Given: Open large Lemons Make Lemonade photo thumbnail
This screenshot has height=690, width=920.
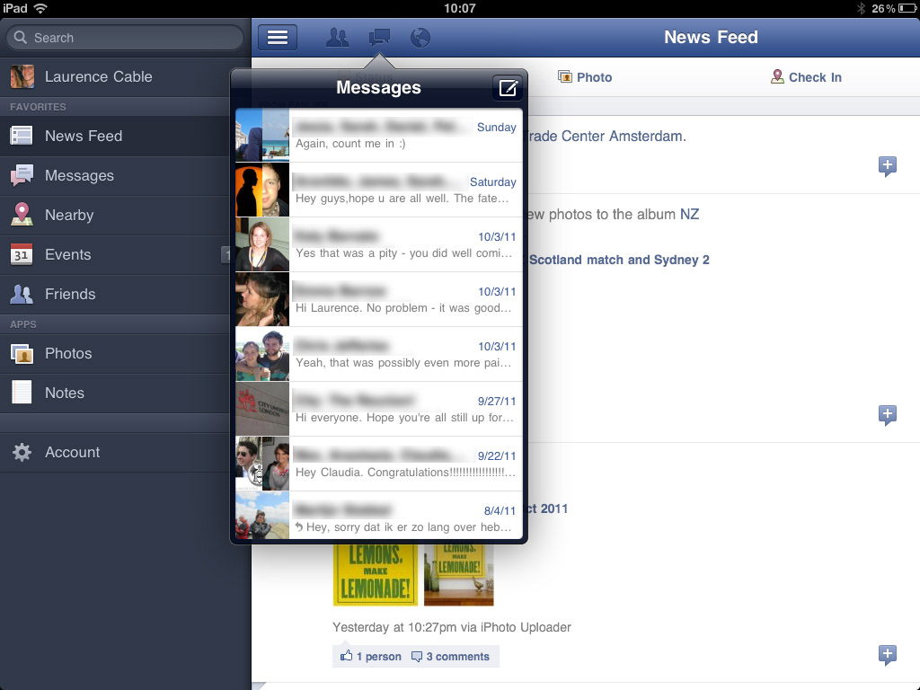Looking at the screenshot, I should pyautogui.click(x=376, y=575).
